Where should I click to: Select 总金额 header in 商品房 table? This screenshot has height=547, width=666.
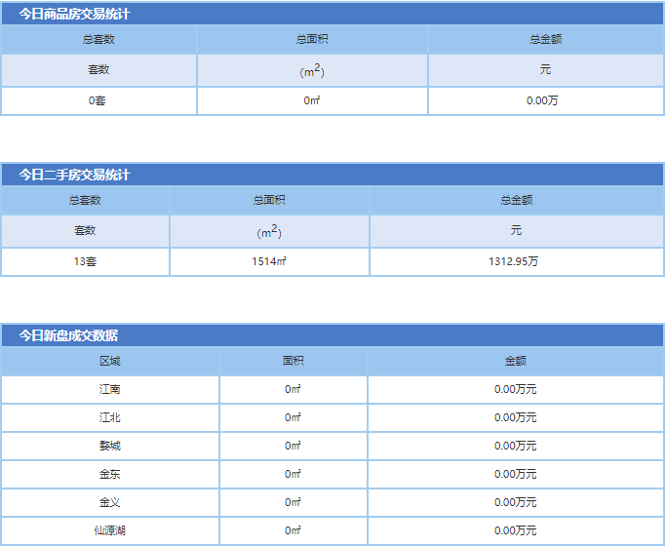coord(546,39)
